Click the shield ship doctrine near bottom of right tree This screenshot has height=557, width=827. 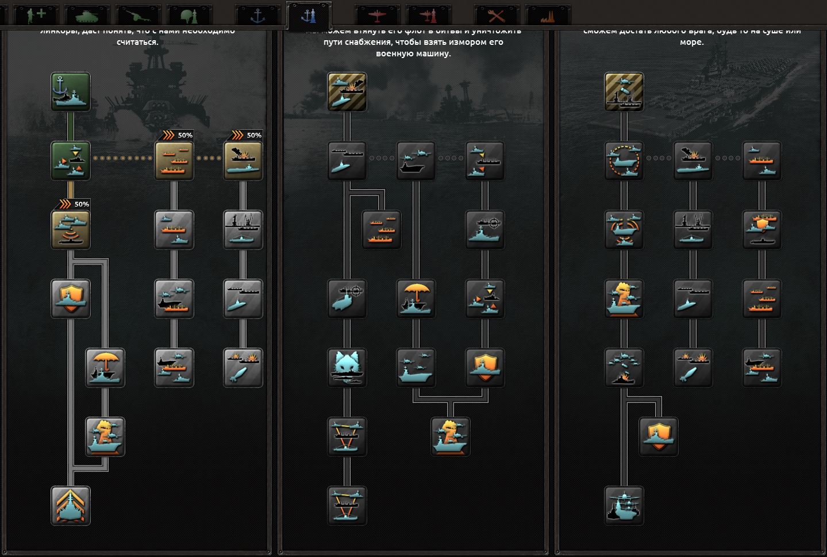[x=659, y=437]
